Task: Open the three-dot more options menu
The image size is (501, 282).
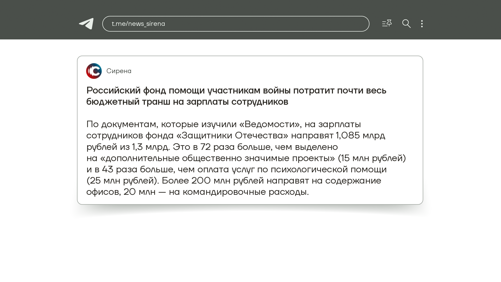Action: (422, 24)
